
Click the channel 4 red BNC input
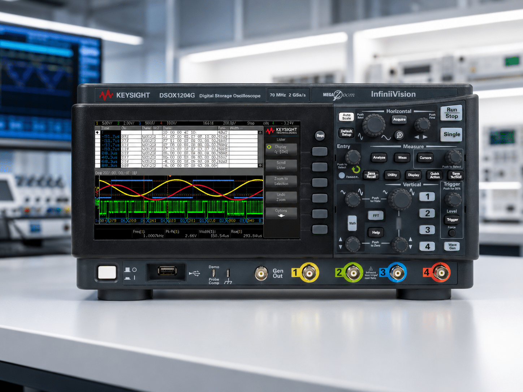(441, 272)
